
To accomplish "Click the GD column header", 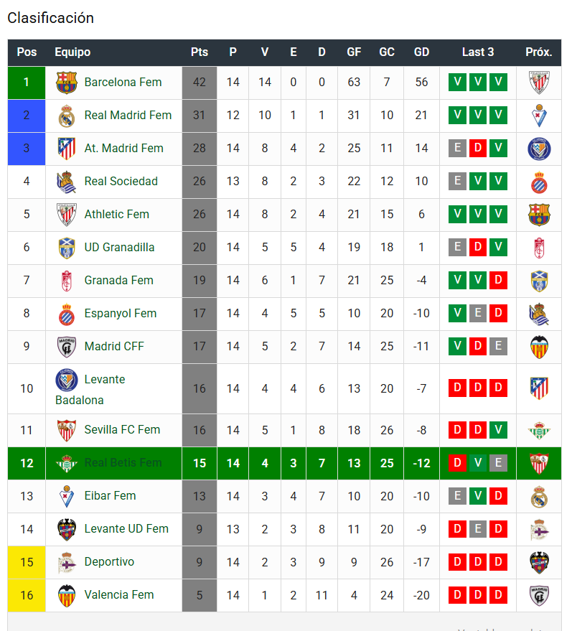I will click(x=421, y=52).
